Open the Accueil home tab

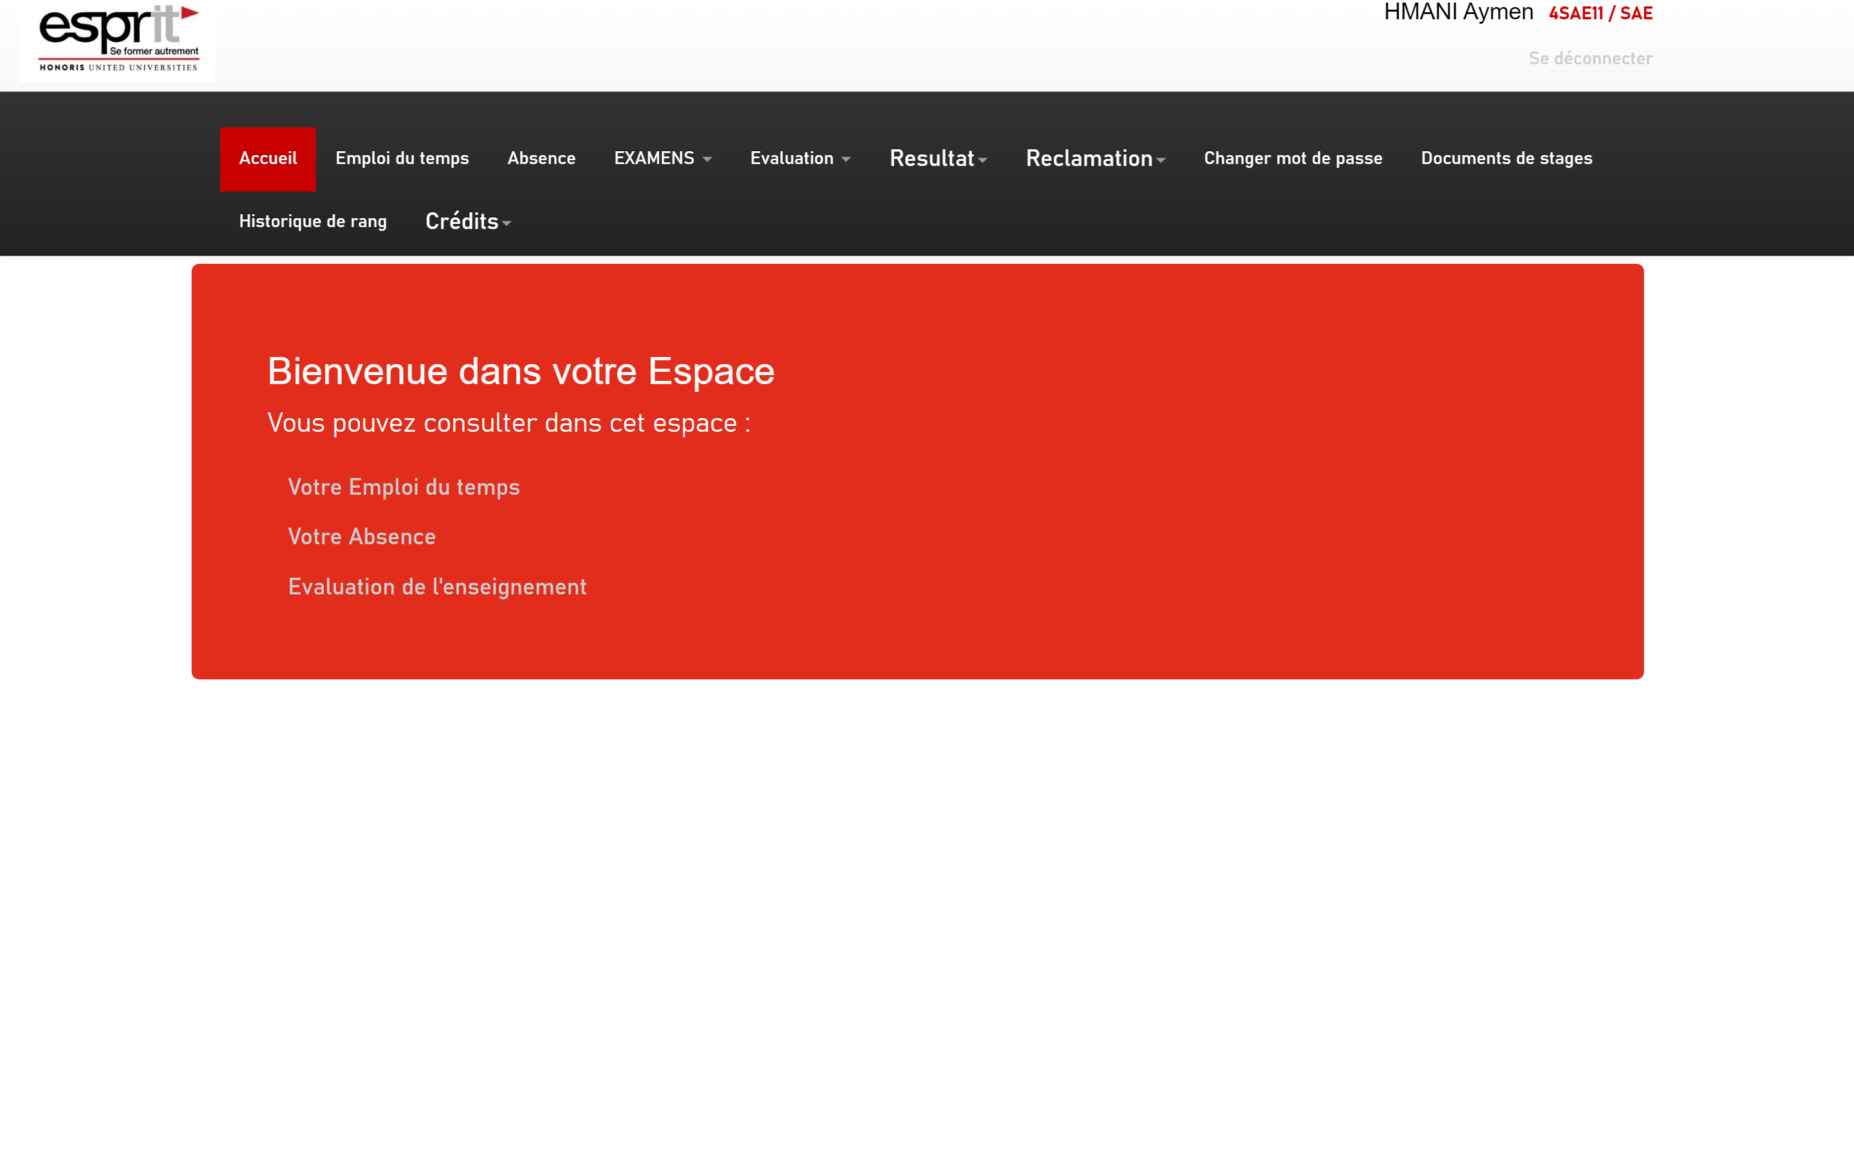[x=267, y=158]
